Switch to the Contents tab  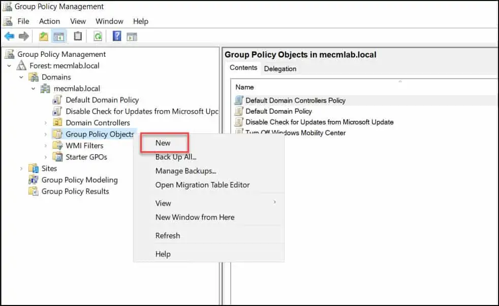click(x=243, y=67)
